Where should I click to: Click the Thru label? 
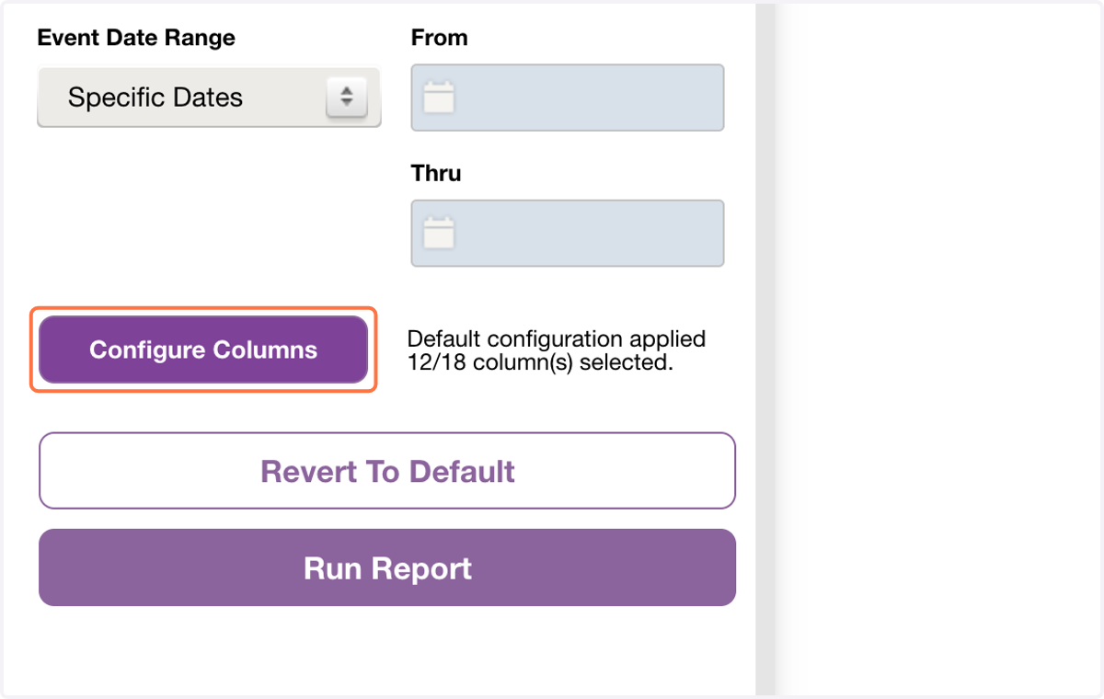pos(436,173)
